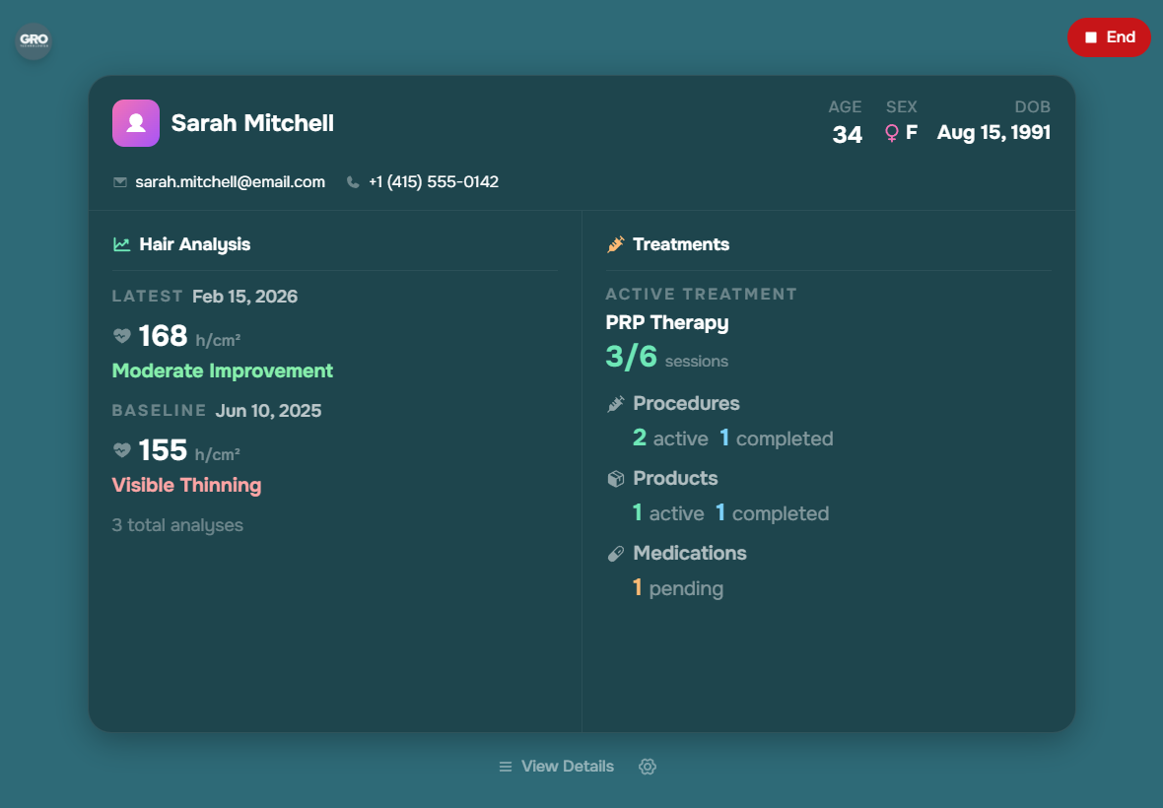The height and width of the screenshot is (808, 1163).
Task: Click the Treatments syringe icon
Action: point(616,244)
